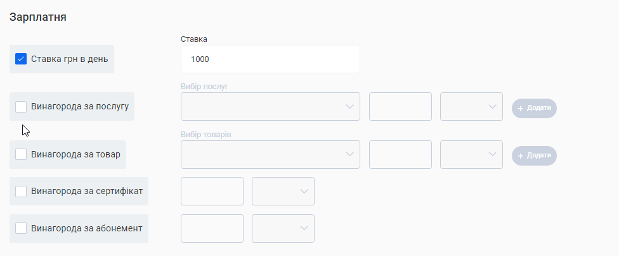Click the абонемент reward amount field
The height and width of the screenshot is (256, 619).
[x=212, y=228]
